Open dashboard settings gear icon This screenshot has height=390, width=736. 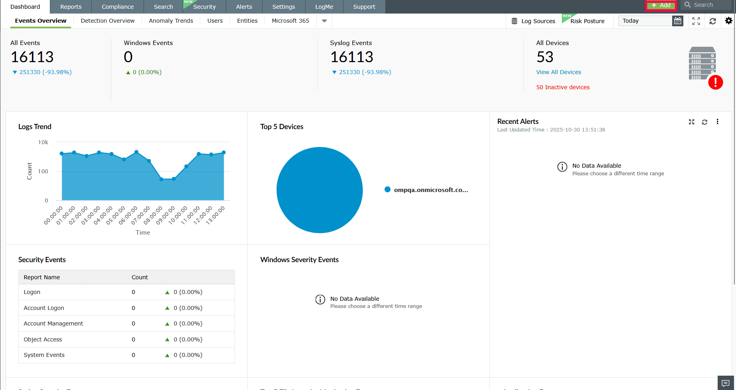729,21
